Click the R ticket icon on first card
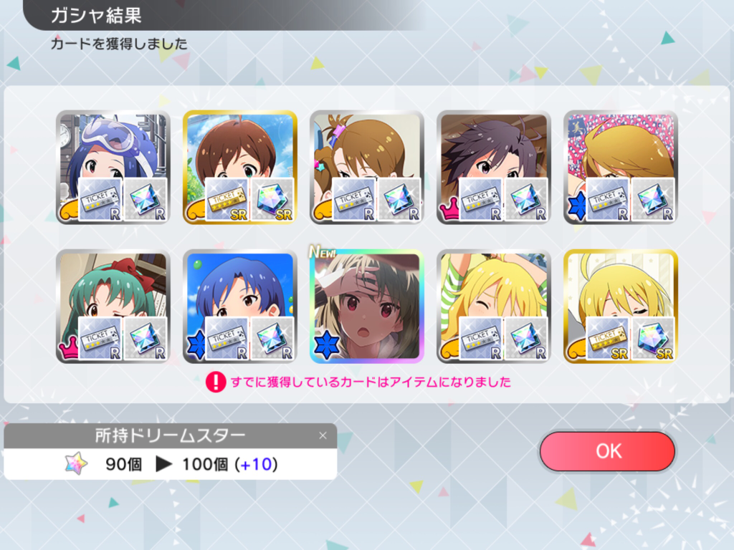734x550 pixels. point(100,199)
